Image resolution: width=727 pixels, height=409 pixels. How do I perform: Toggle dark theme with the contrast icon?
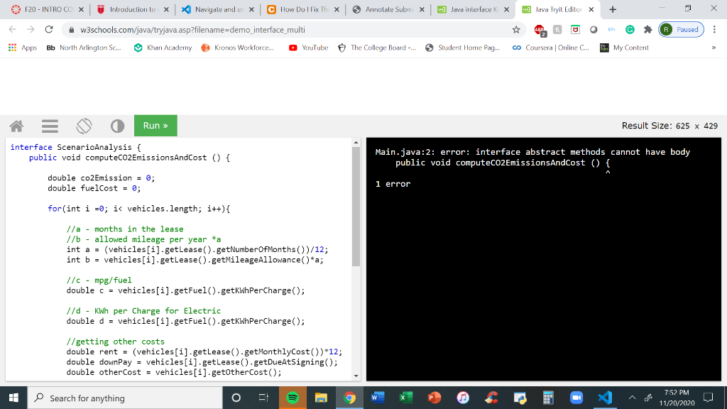point(117,126)
